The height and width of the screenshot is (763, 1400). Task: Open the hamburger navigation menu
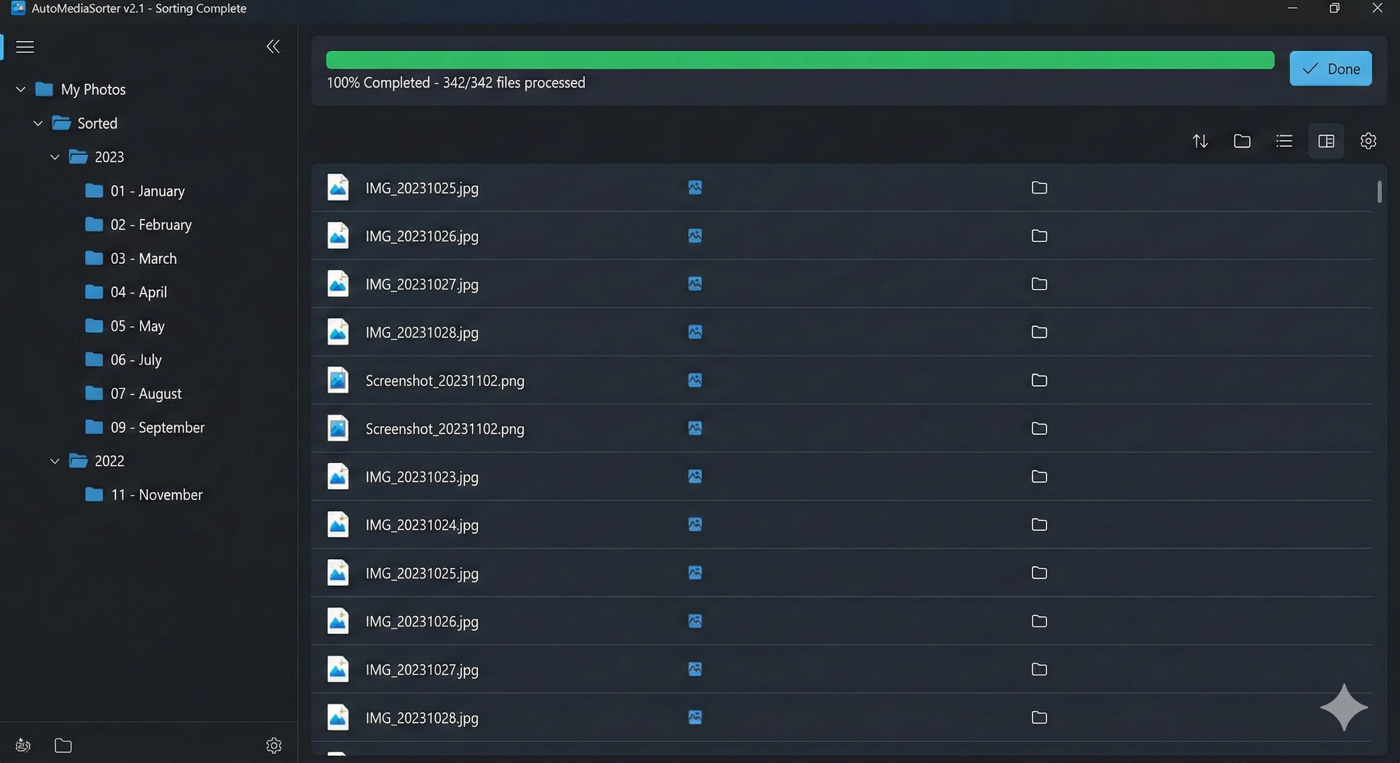[x=25, y=47]
